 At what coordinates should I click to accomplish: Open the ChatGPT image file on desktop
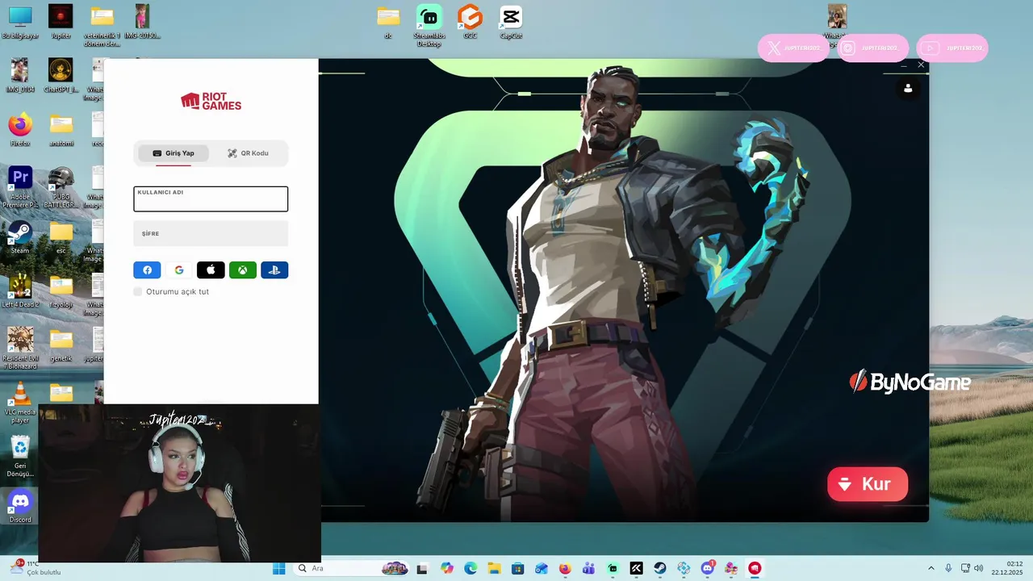(61, 75)
